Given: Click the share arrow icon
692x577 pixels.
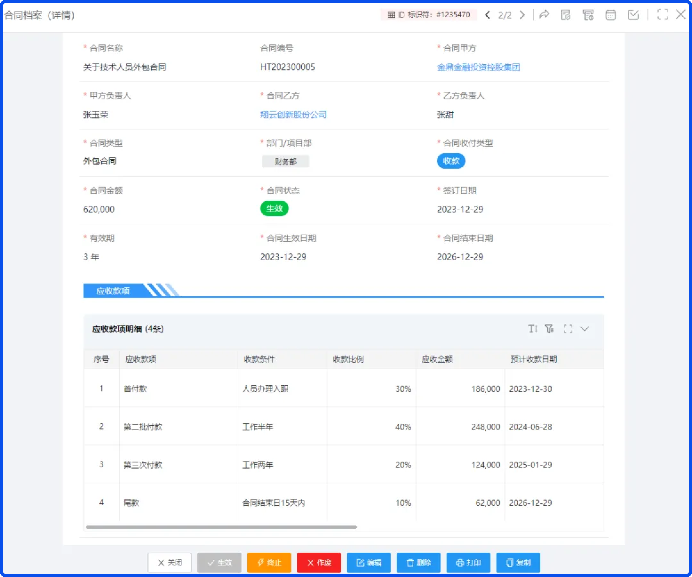Looking at the screenshot, I should tap(544, 15).
